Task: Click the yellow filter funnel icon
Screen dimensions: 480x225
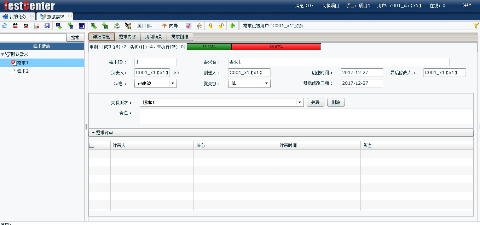Action: [475, 26]
